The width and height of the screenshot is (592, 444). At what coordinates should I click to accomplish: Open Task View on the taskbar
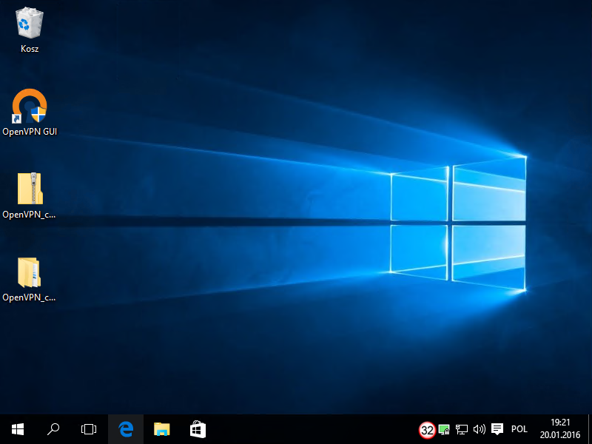[x=89, y=429]
